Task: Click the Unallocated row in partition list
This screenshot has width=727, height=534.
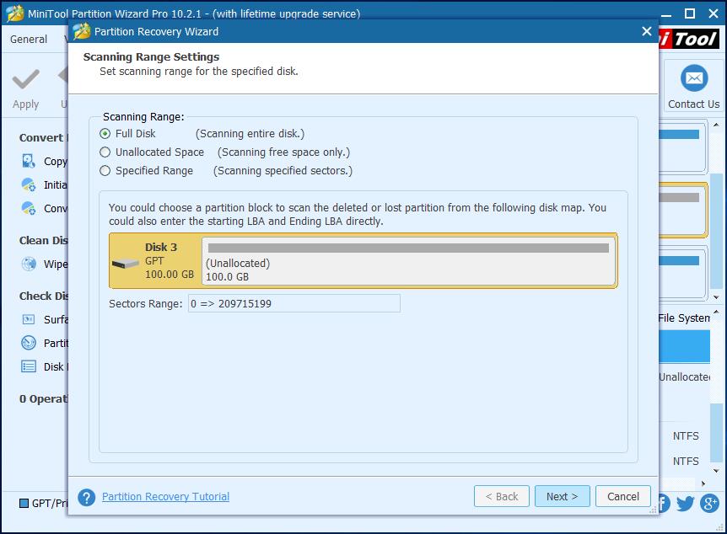Action: point(684,377)
